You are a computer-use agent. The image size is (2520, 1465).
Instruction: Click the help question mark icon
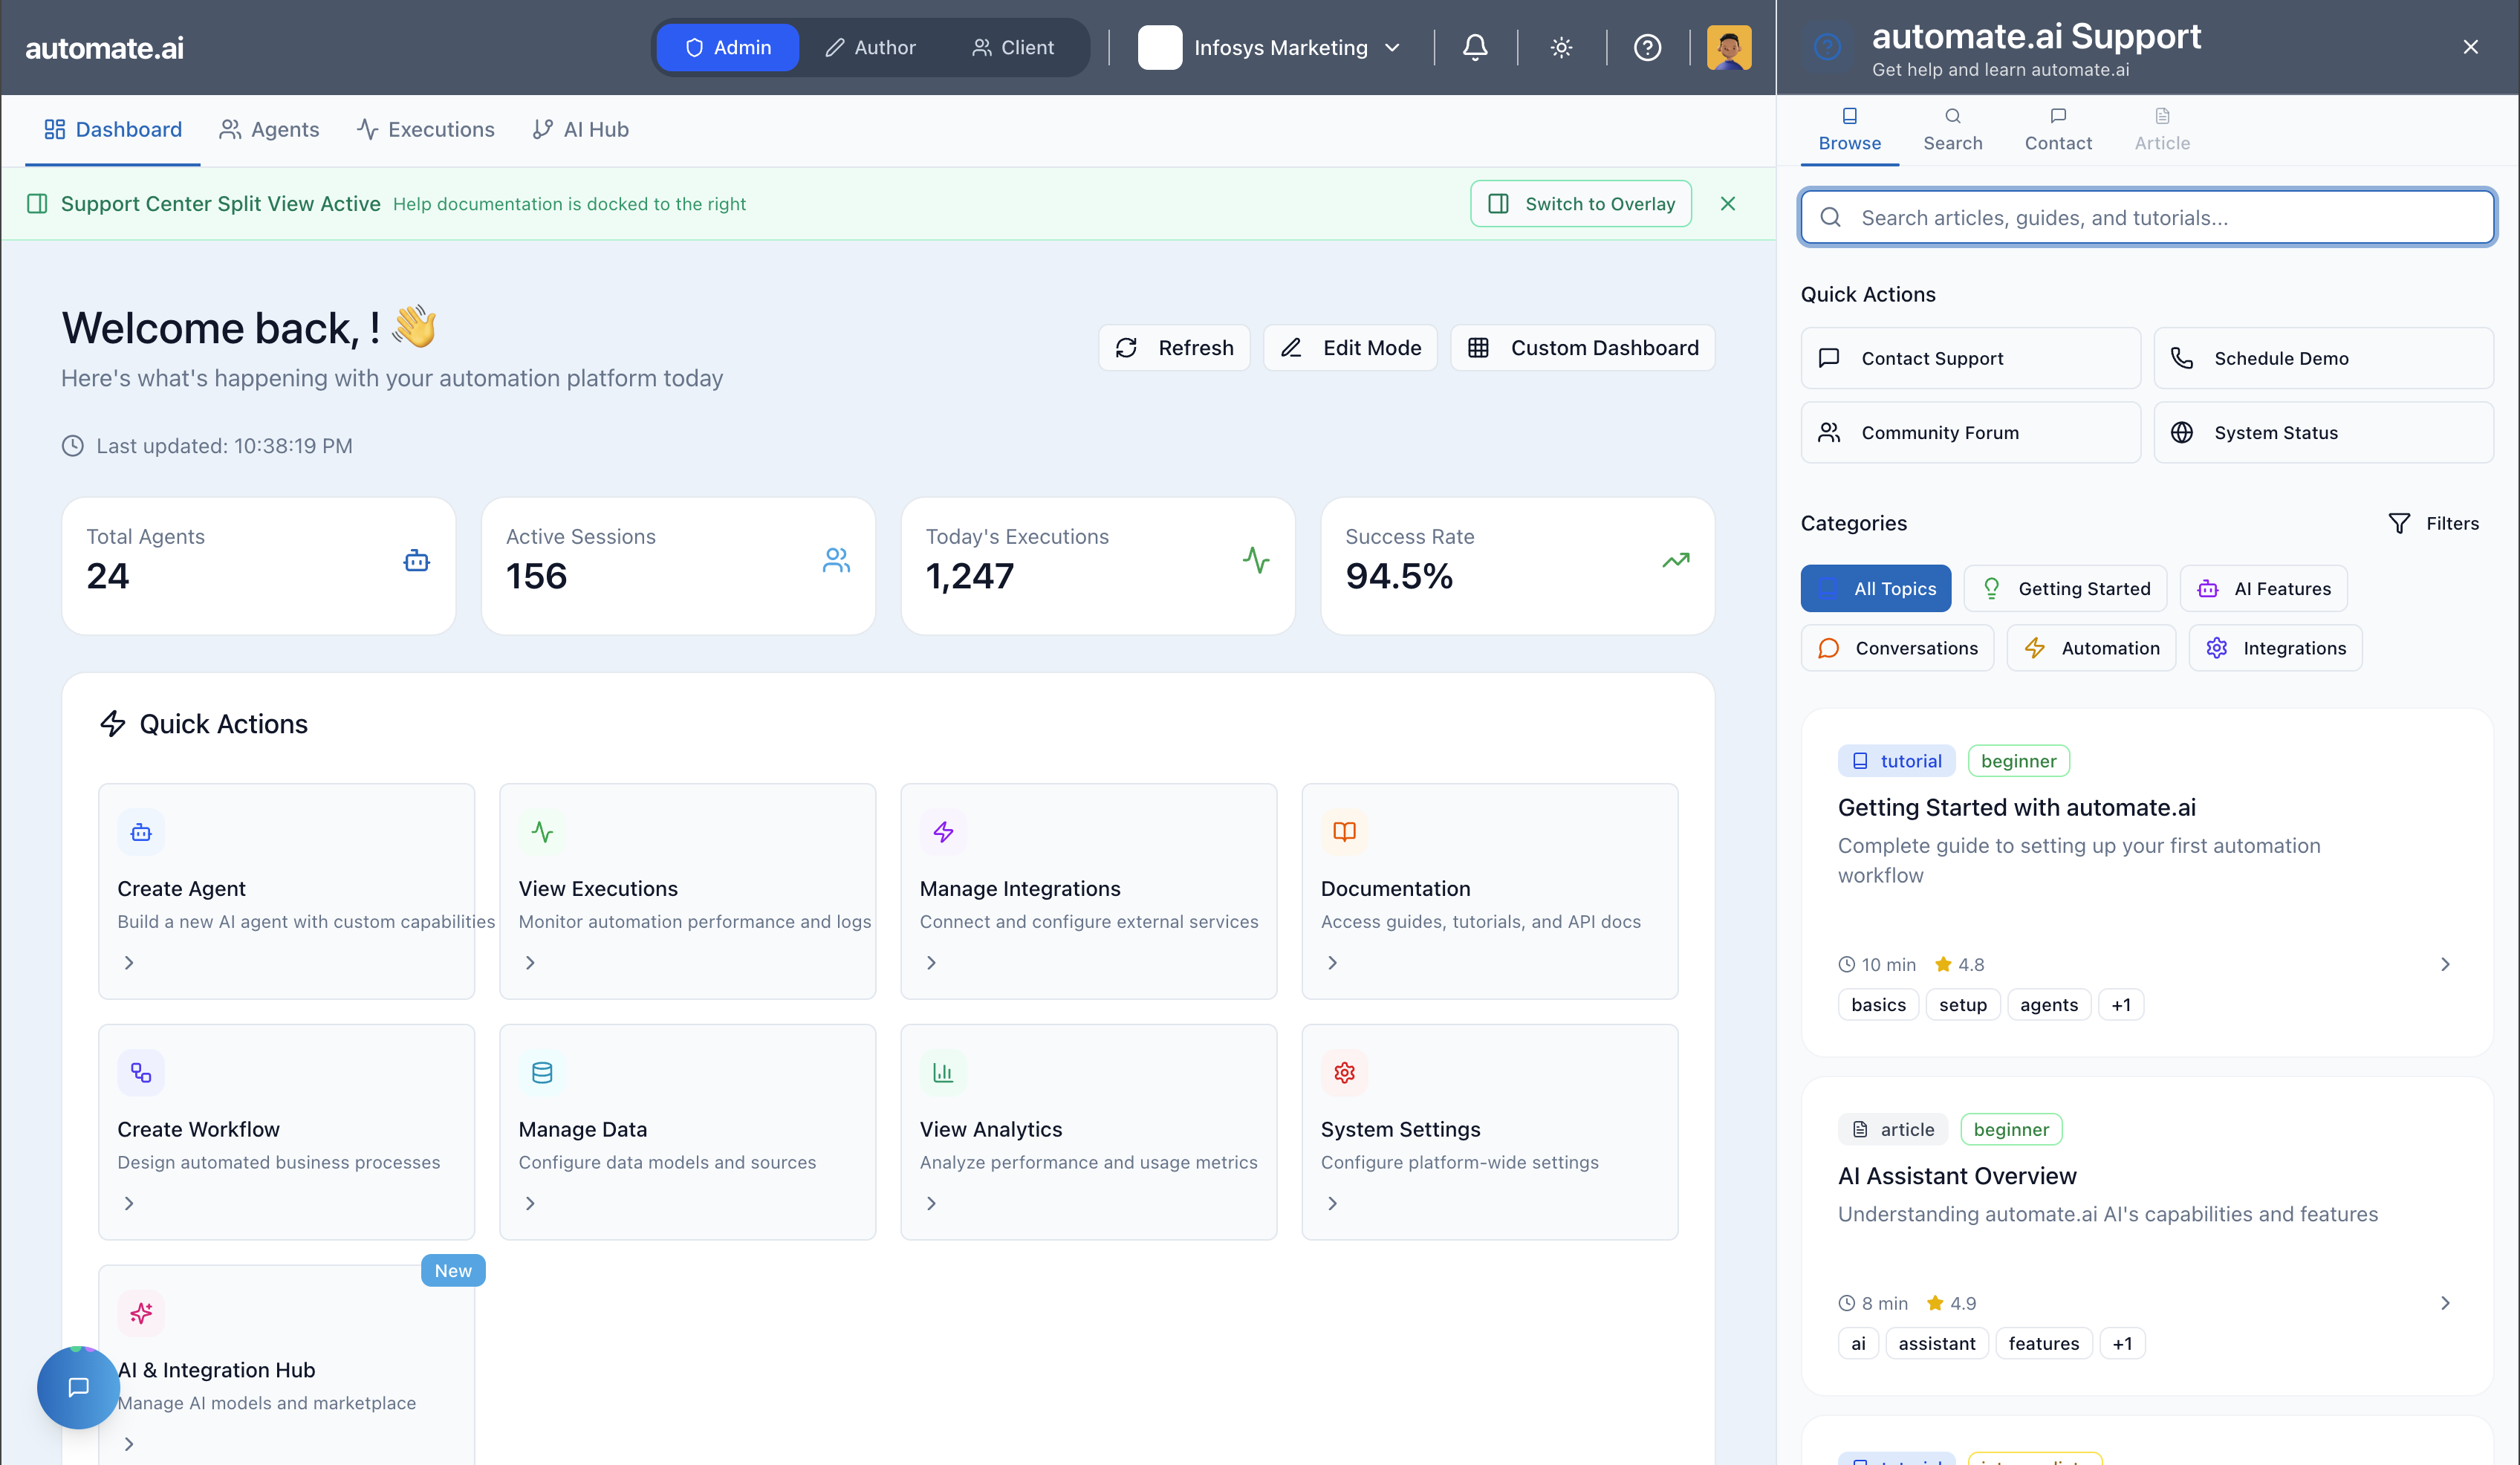[1647, 47]
